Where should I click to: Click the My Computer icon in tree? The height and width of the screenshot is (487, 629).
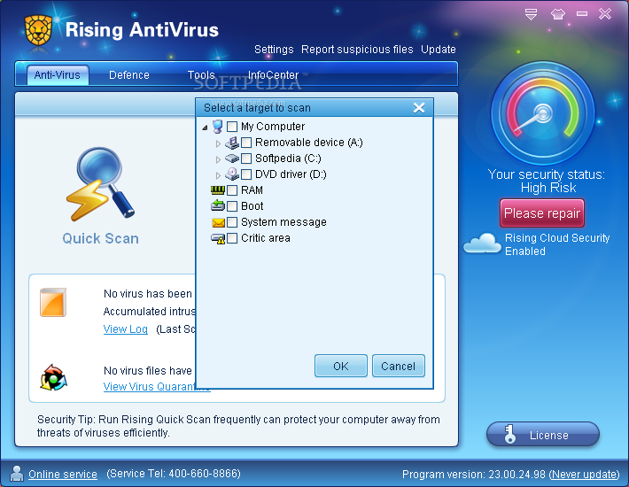217,127
